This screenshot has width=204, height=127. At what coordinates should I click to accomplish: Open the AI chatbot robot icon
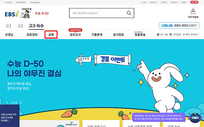(195, 118)
